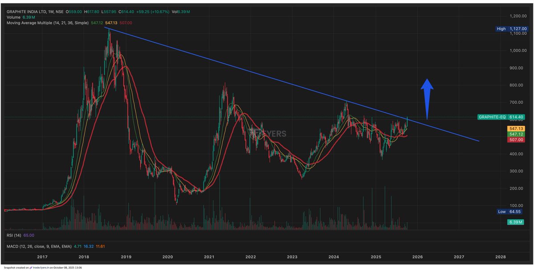Select the close value C614.40
Viewport: 534px width, 271px height.
click(x=126, y=12)
